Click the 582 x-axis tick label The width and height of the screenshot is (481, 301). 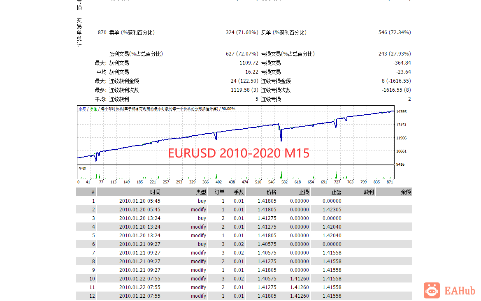click(x=285, y=182)
